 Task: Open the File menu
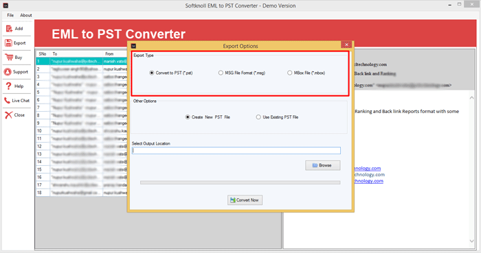pyautogui.click(x=10, y=15)
